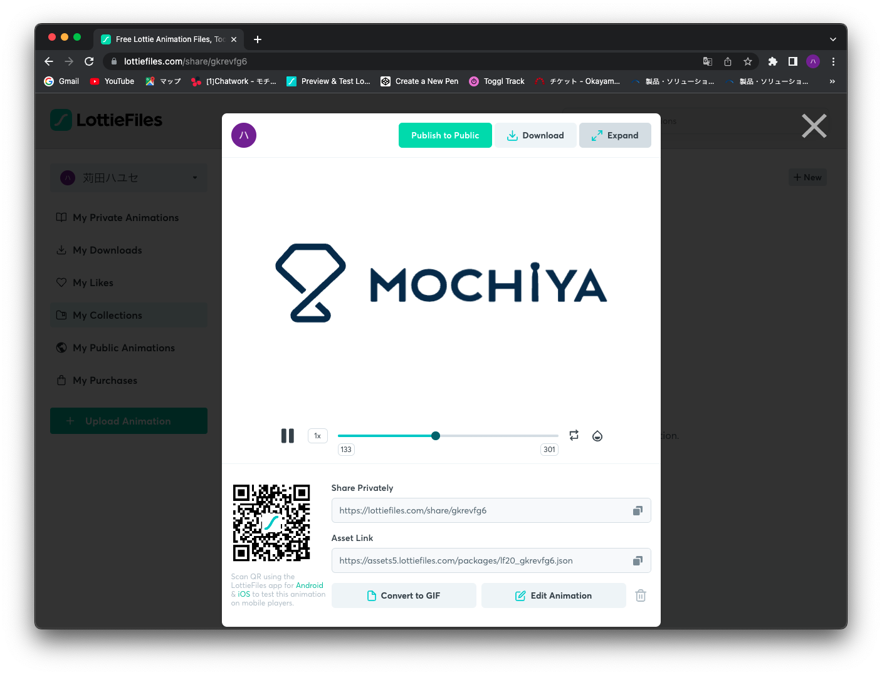
Task: Open the iOS app link
Action: coord(244,594)
